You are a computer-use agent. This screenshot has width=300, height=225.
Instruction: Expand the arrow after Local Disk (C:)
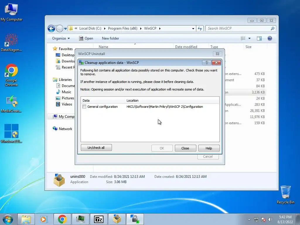click(x=105, y=28)
